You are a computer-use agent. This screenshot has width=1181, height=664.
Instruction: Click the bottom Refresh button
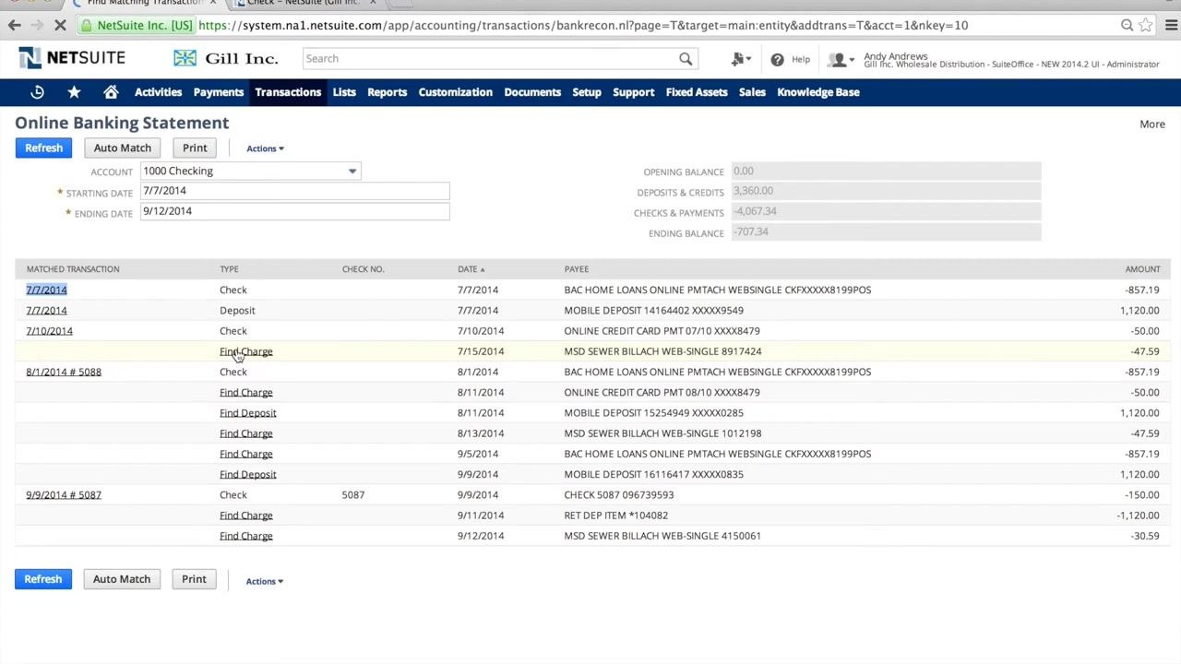[43, 579]
